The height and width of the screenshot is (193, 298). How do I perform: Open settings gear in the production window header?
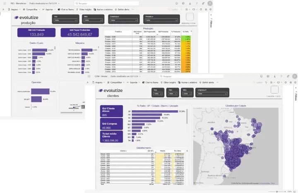click(x=183, y=3)
